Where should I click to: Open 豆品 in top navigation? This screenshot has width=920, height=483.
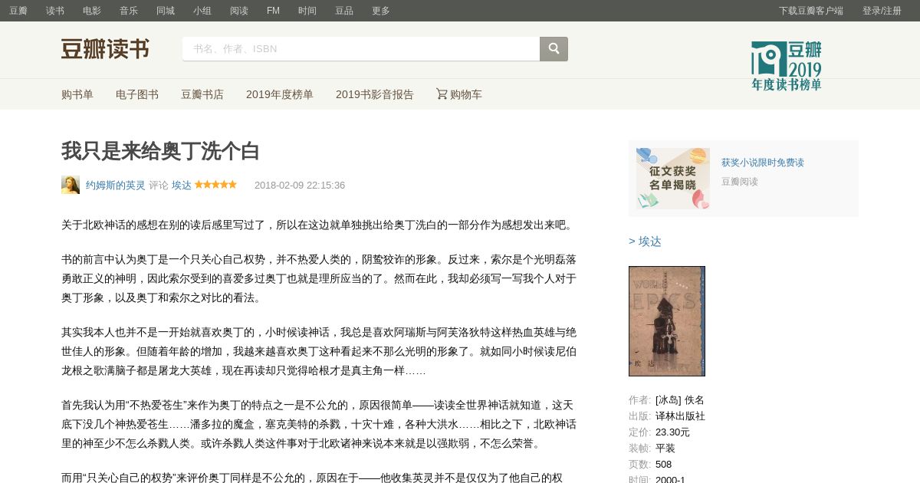[344, 11]
